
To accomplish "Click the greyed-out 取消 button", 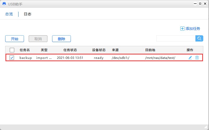I will pyautogui.click(x=38, y=39).
